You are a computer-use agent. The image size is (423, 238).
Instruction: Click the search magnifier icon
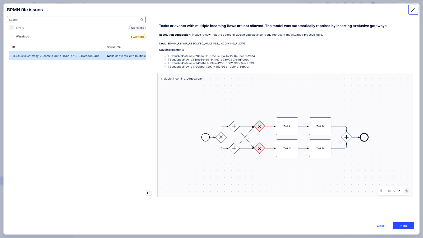(x=142, y=20)
